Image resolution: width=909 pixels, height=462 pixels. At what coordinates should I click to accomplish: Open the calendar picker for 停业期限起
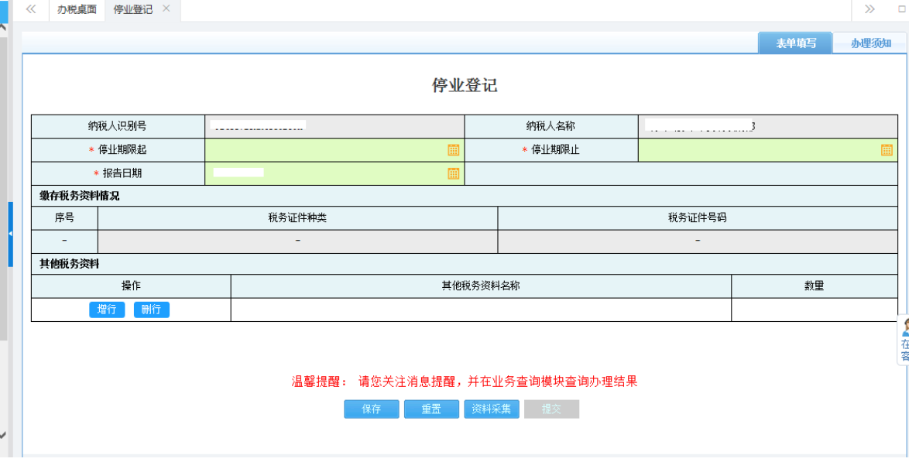coord(454,150)
